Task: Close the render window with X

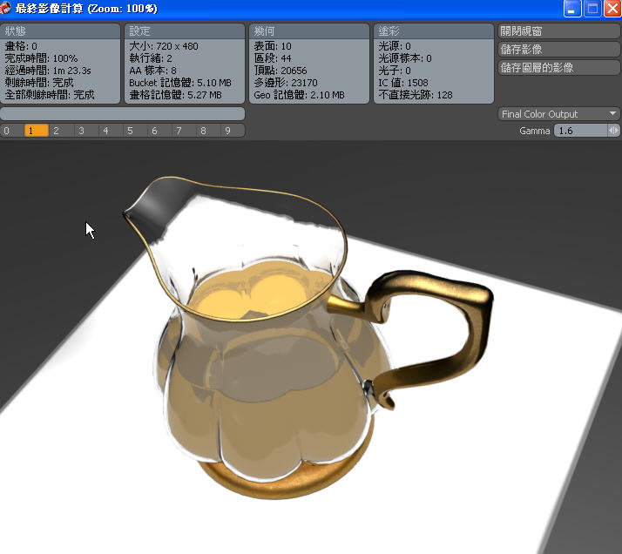Action: [612, 9]
